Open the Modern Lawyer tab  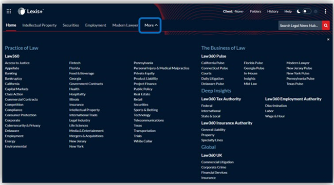(x=125, y=25)
